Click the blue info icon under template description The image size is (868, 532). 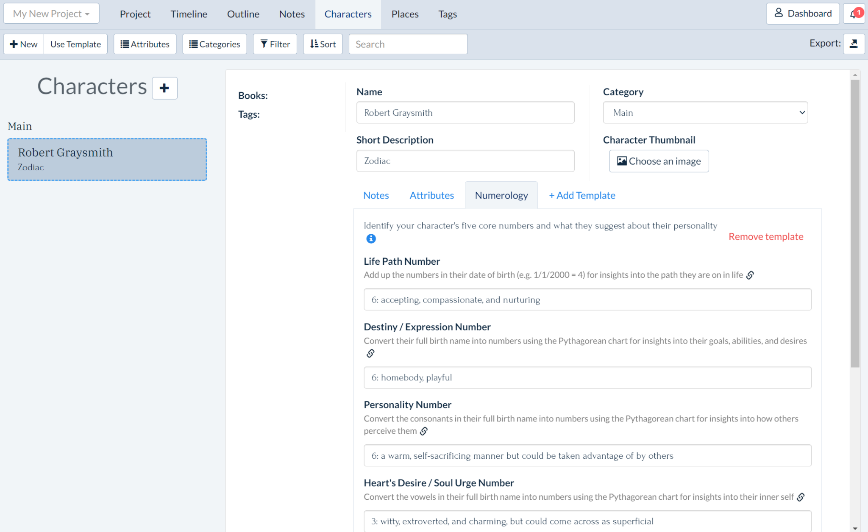tap(371, 239)
